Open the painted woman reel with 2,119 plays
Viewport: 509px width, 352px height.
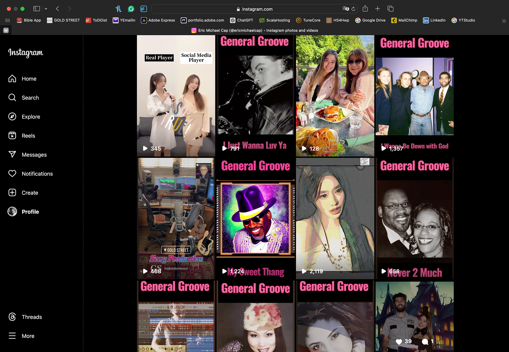click(335, 218)
